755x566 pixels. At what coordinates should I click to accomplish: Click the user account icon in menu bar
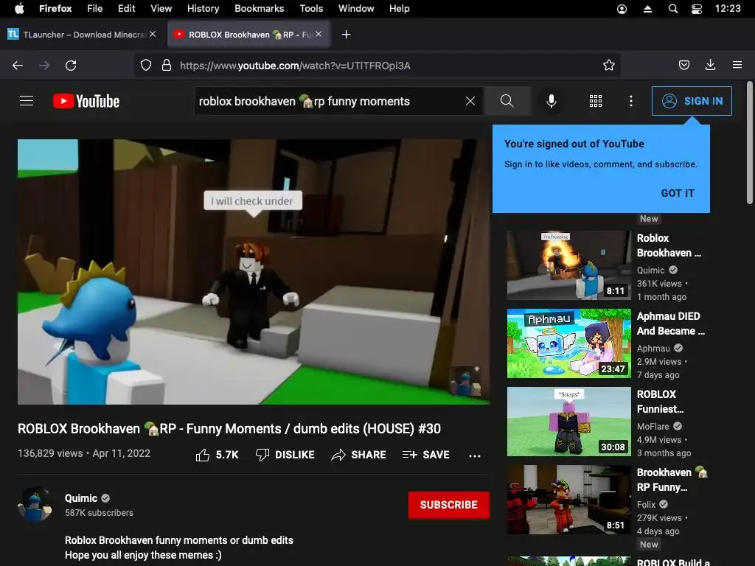tap(622, 9)
